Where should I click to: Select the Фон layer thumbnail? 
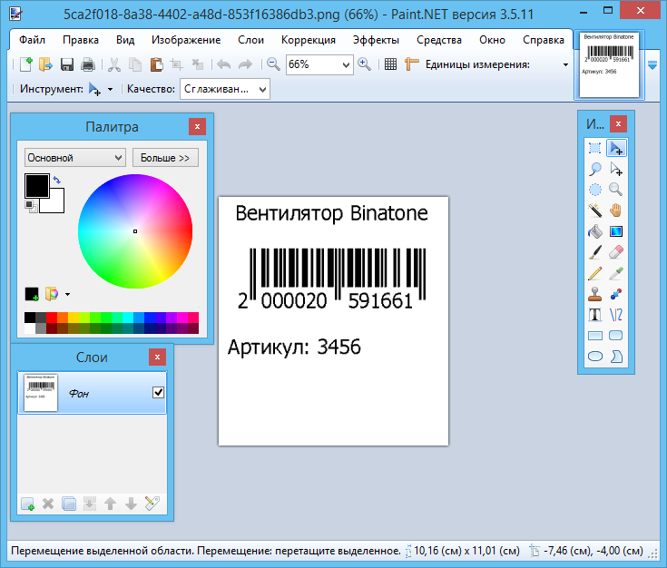point(41,393)
